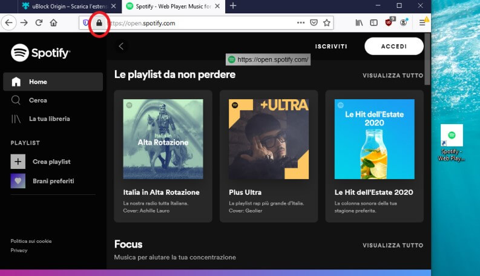Click the padlock site security icon
Viewport: 480px width, 276px height.
tap(99, 22)
